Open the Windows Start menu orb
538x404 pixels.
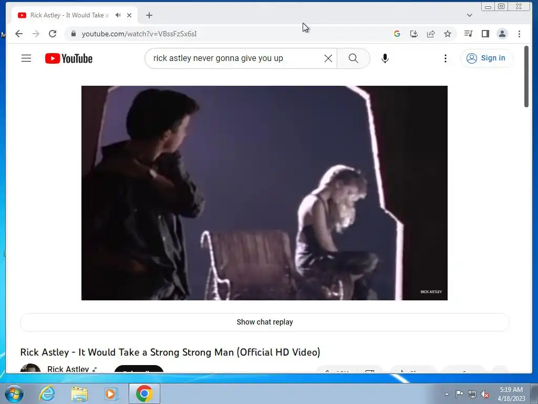14,393
